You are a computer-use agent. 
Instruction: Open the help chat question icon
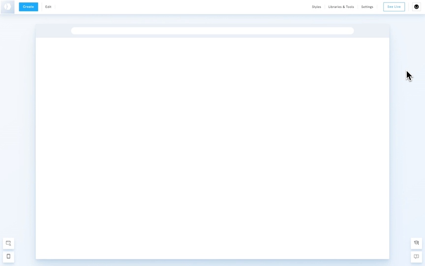pyautogui.click(x=416, y=257)
